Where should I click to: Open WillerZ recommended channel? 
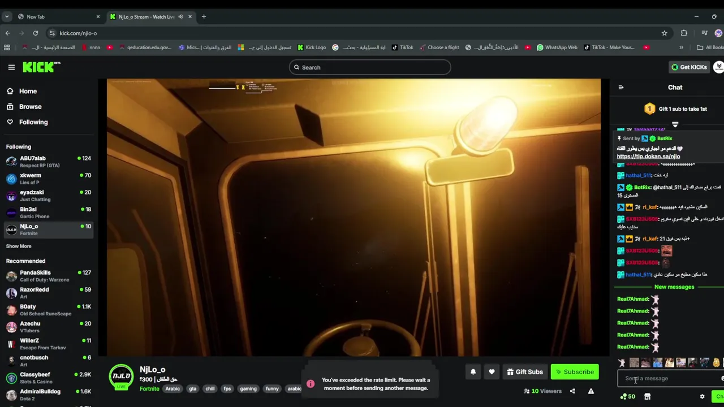[49, 344]
